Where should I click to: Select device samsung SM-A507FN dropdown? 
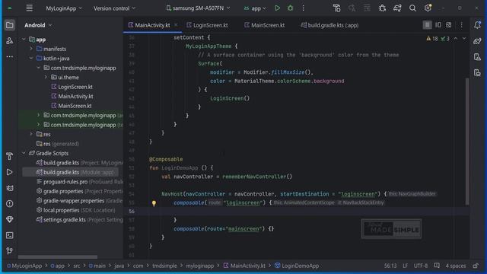coord(198,8)
